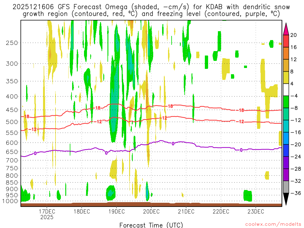Viewport: 304px width, 228px height.
Task: Click the red 16-to-20 colorbar segment
Action: [x=286, y=41]
